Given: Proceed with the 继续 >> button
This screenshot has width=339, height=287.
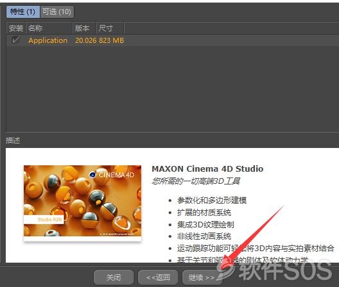Looking at the screenshot, I should [x=202, y=277].
